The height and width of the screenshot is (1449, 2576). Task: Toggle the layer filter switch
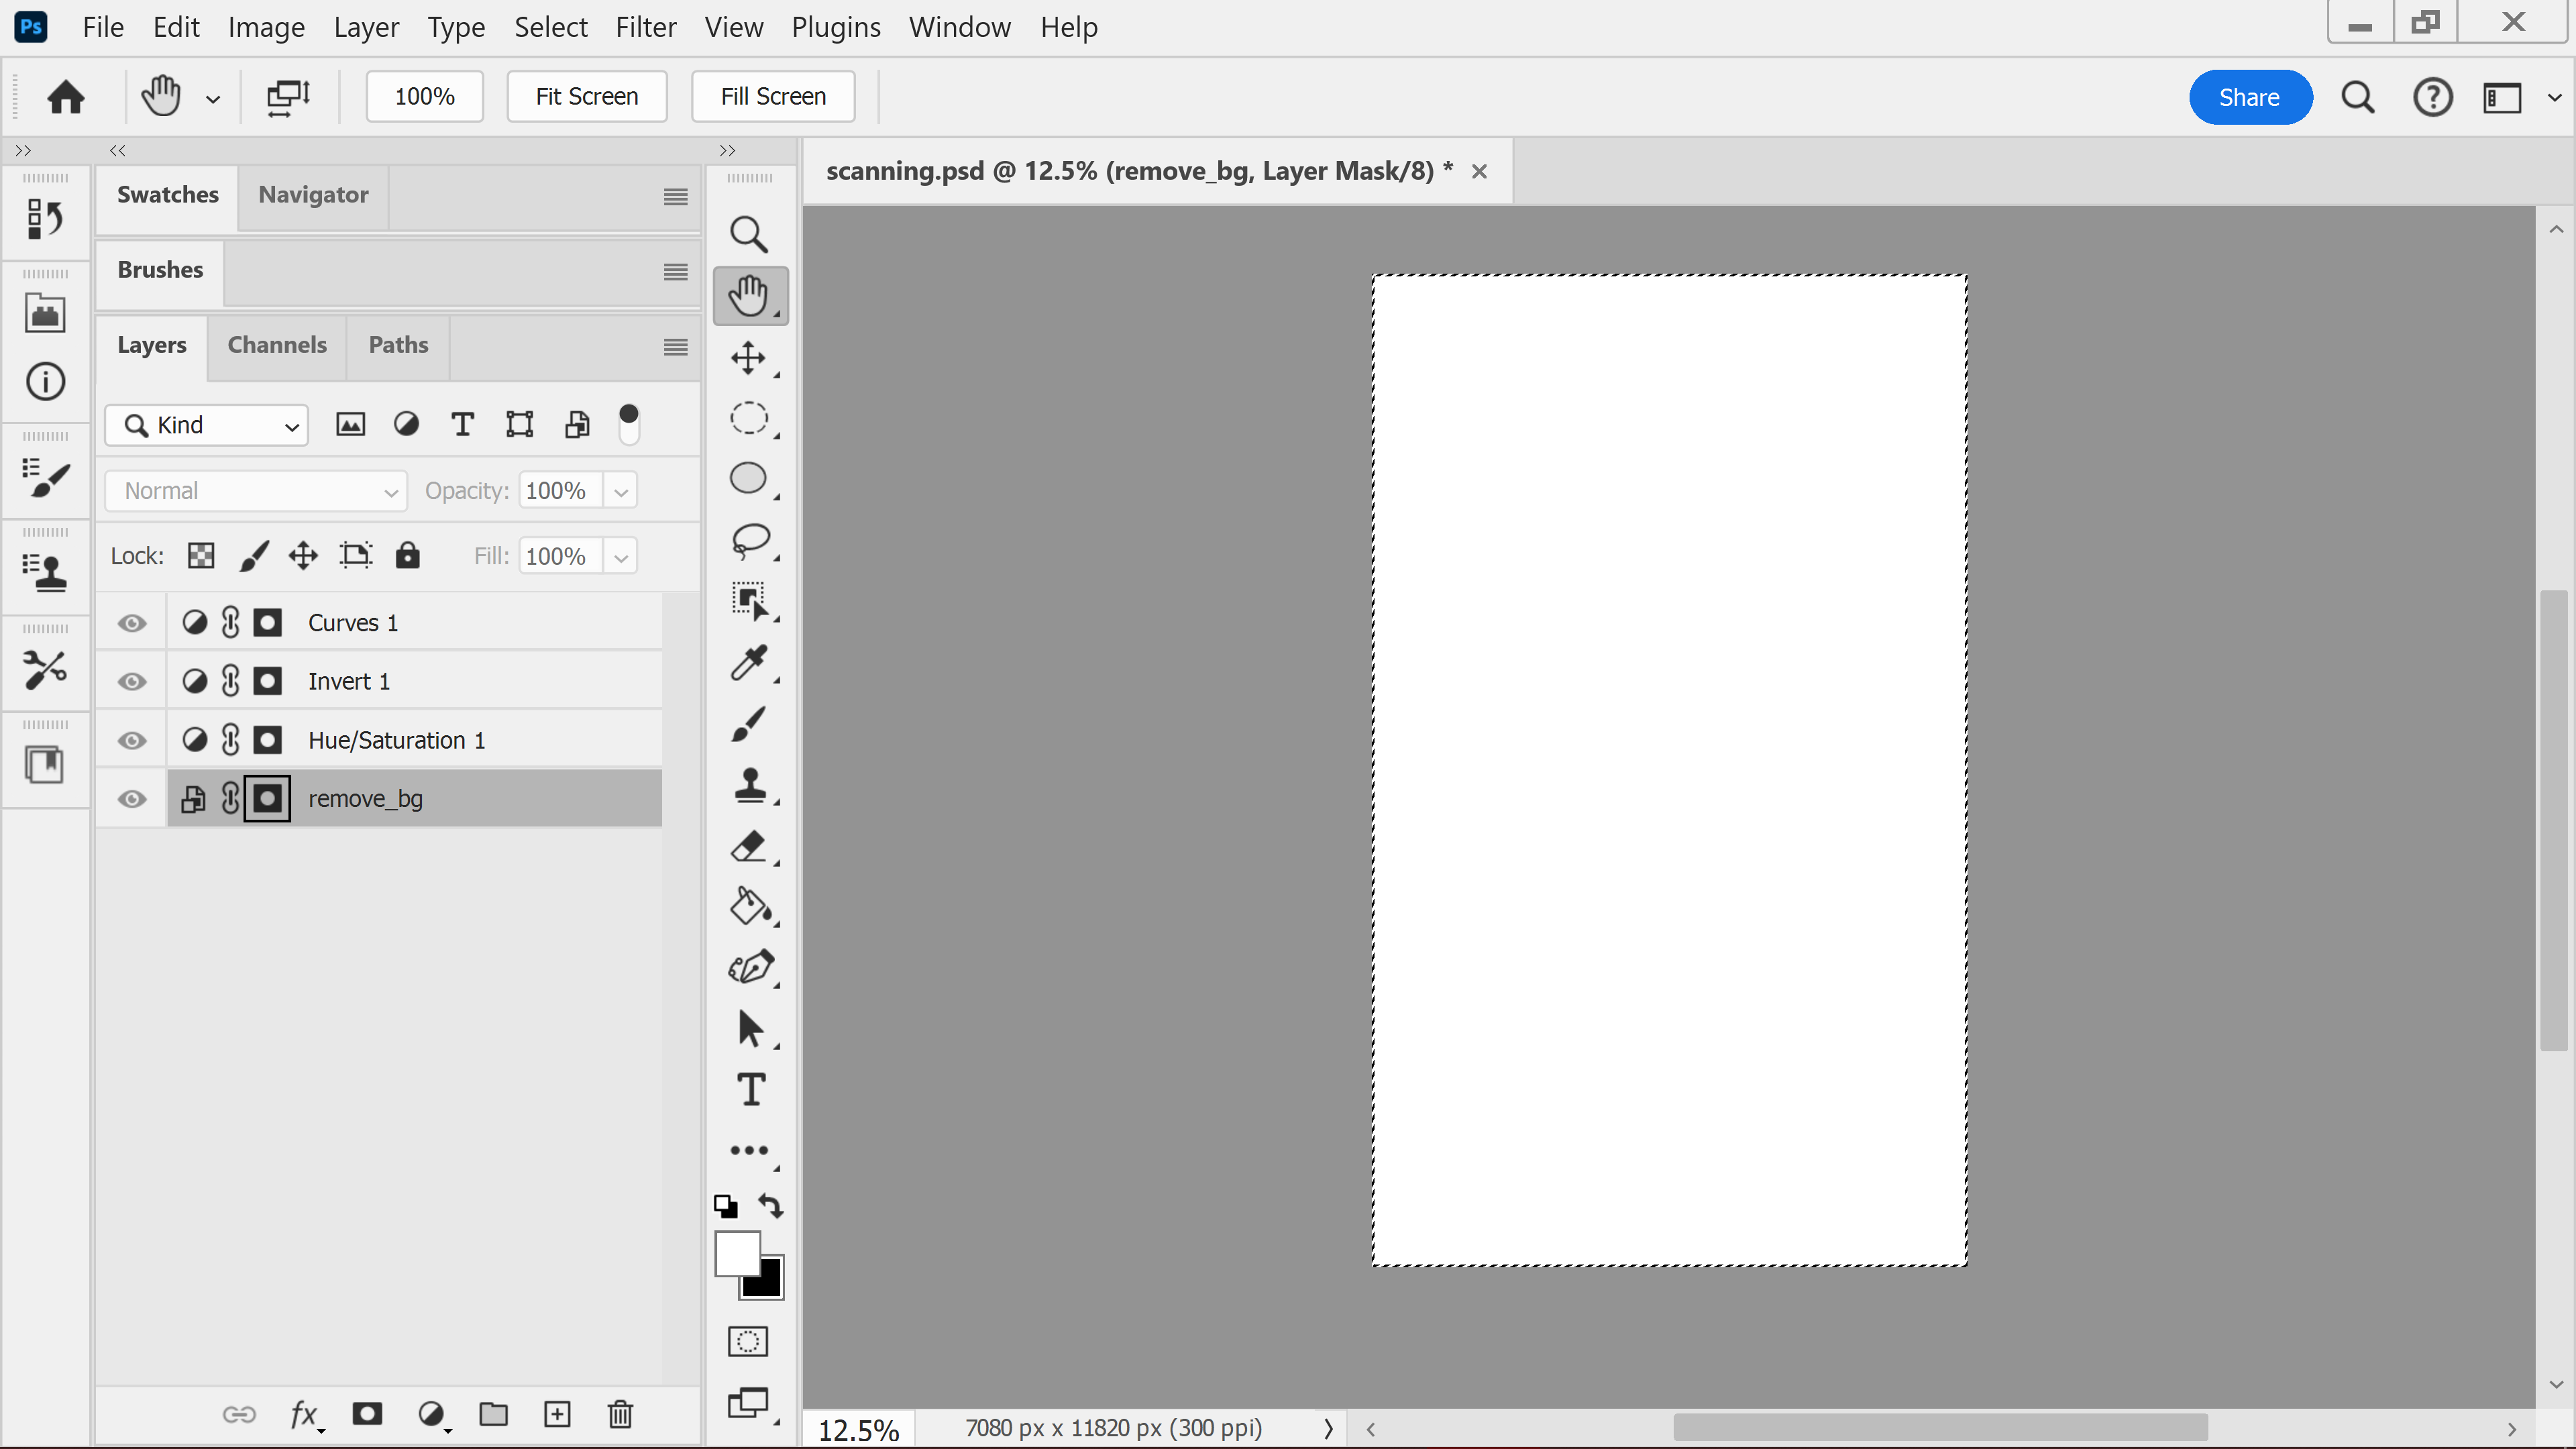tap(628, 424)
